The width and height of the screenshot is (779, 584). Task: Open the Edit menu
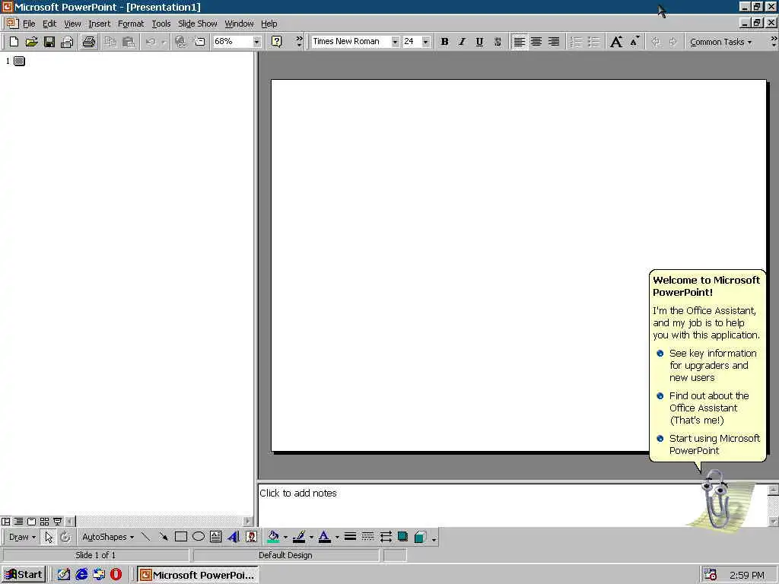(49, 24)
